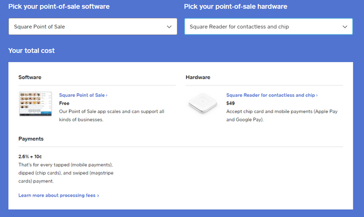Open Square Reader for contactless and chip link
364x217 pixels.
(x=272, y=95)
